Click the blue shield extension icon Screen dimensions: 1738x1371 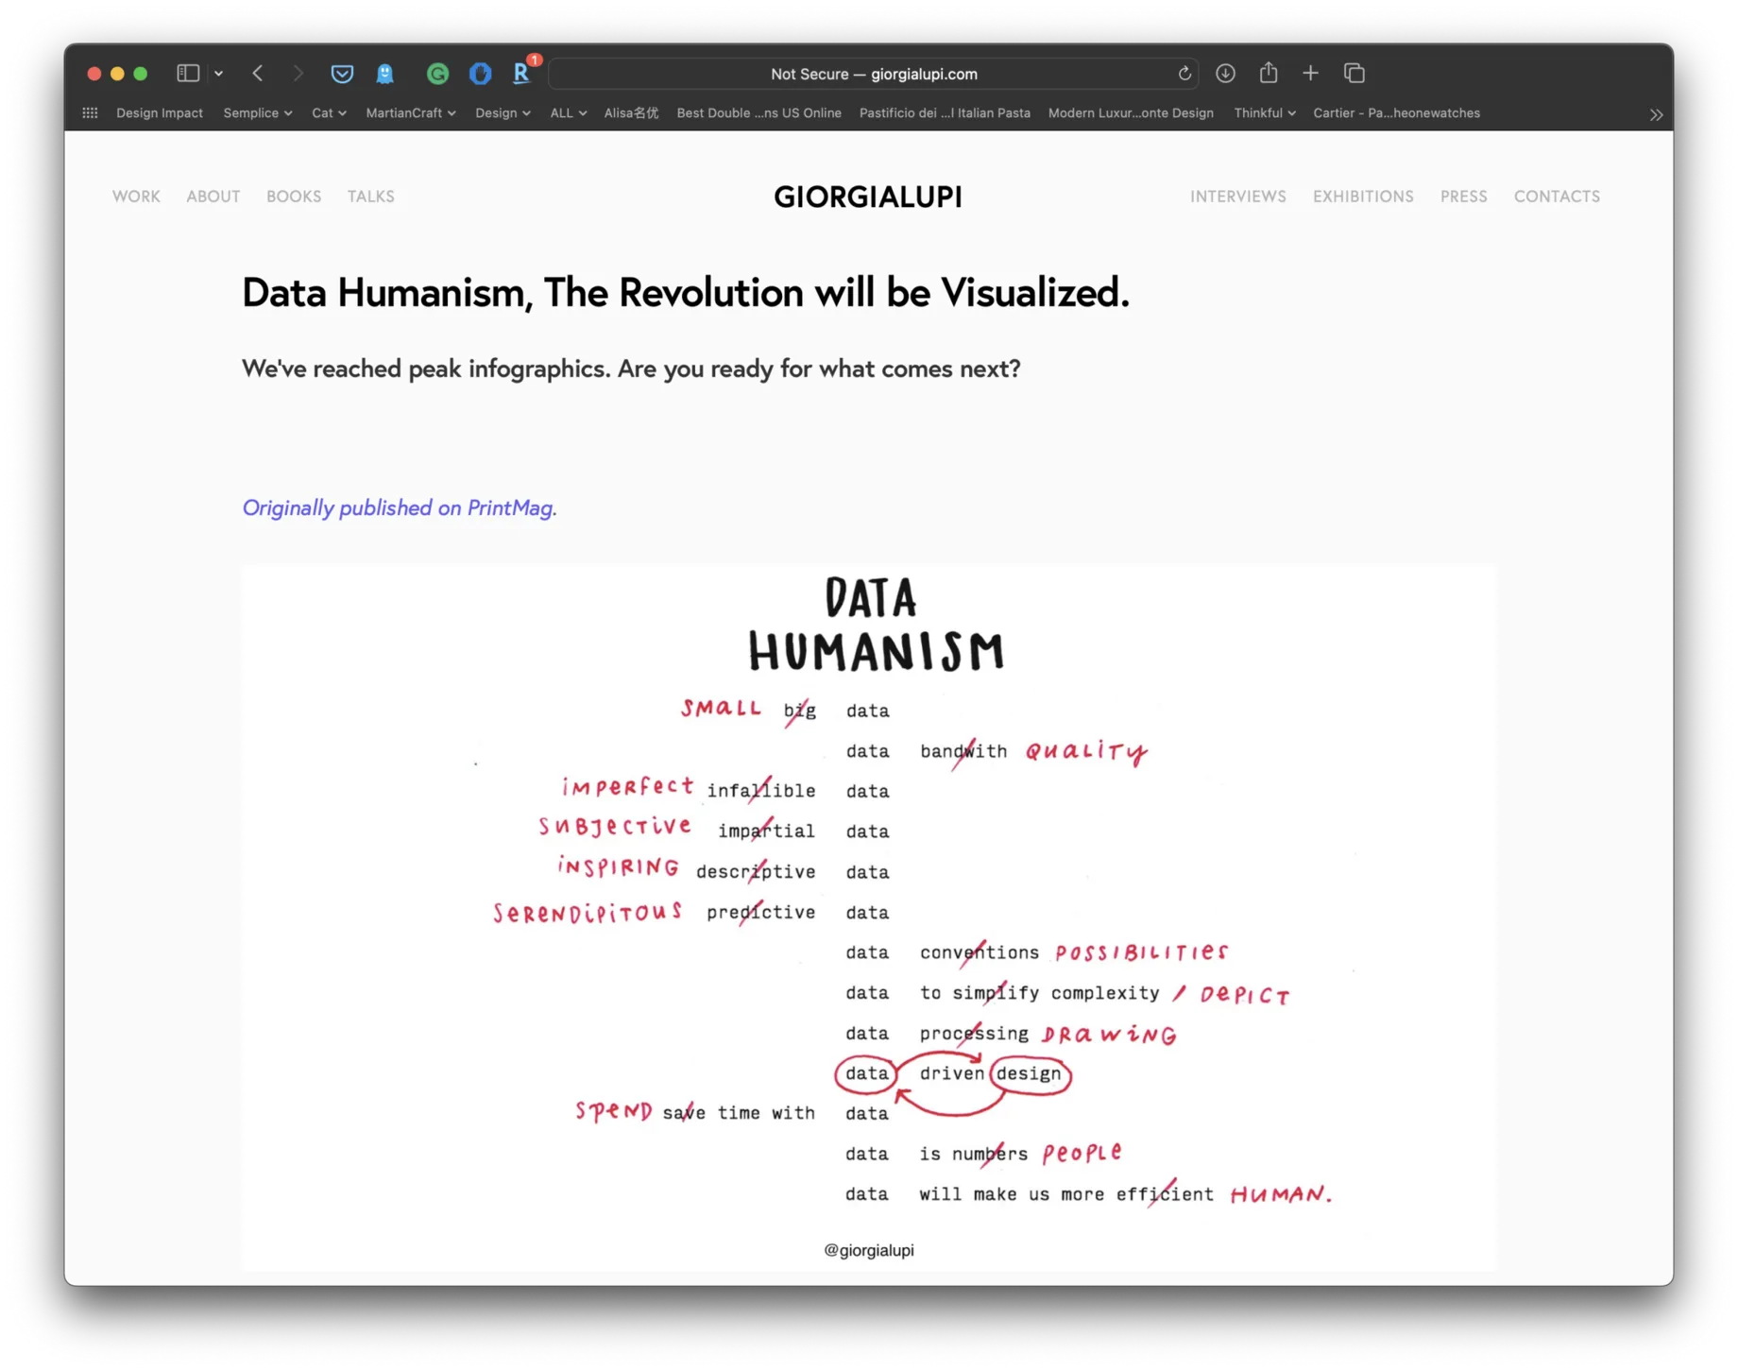[x=480, y=73]
